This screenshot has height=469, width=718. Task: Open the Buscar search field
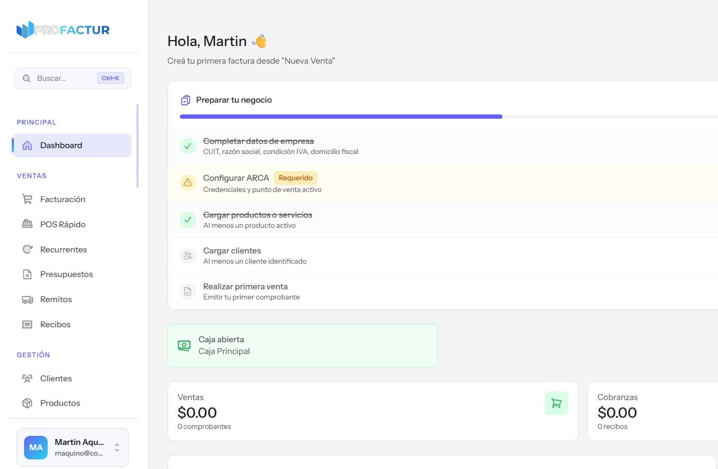tap(64, 78)
